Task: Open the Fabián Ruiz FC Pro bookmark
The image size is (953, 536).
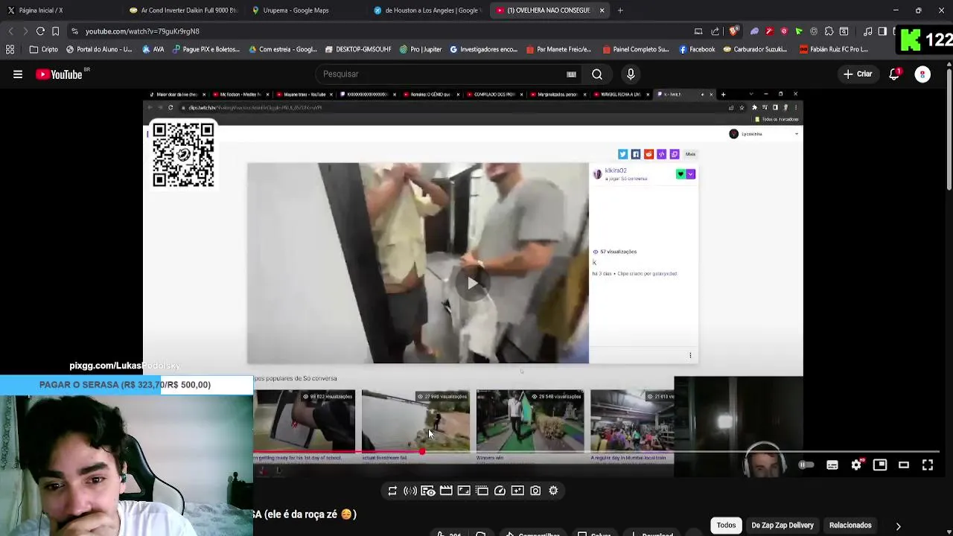Action: coord(834,49)
